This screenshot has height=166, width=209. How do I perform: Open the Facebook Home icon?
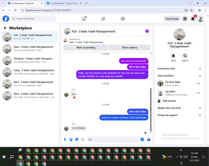click(84, 19)
